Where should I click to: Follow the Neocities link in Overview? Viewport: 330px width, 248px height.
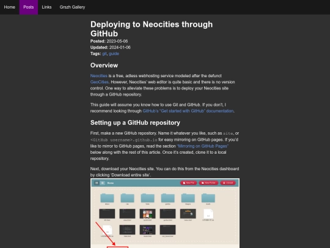tap(99, 76)
